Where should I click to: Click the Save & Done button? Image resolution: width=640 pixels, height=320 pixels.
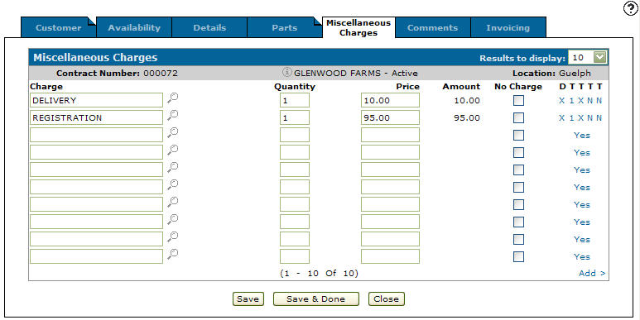[x=316, y=299]
